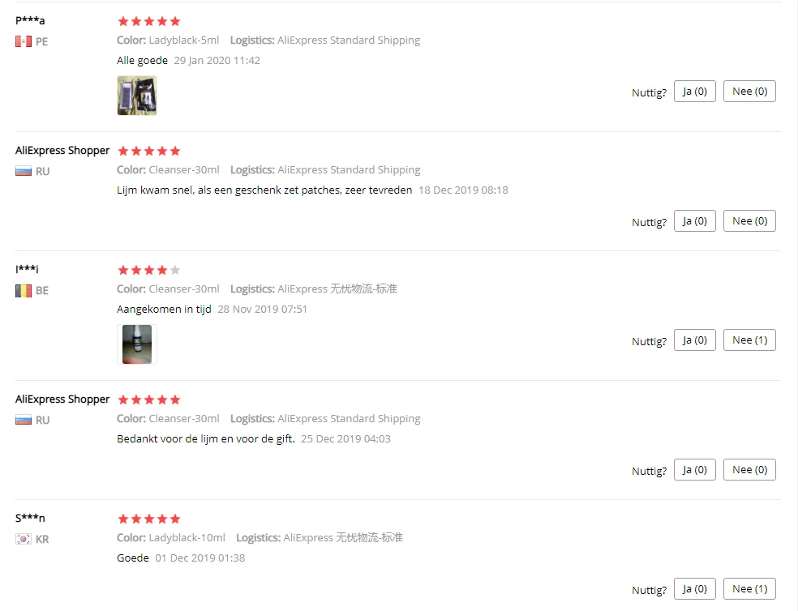The width and height of the screenshot is (798, 611).
Task: Open P***a's review photo thumbnail
Action: pyautogui.click(x=137, y=96)
